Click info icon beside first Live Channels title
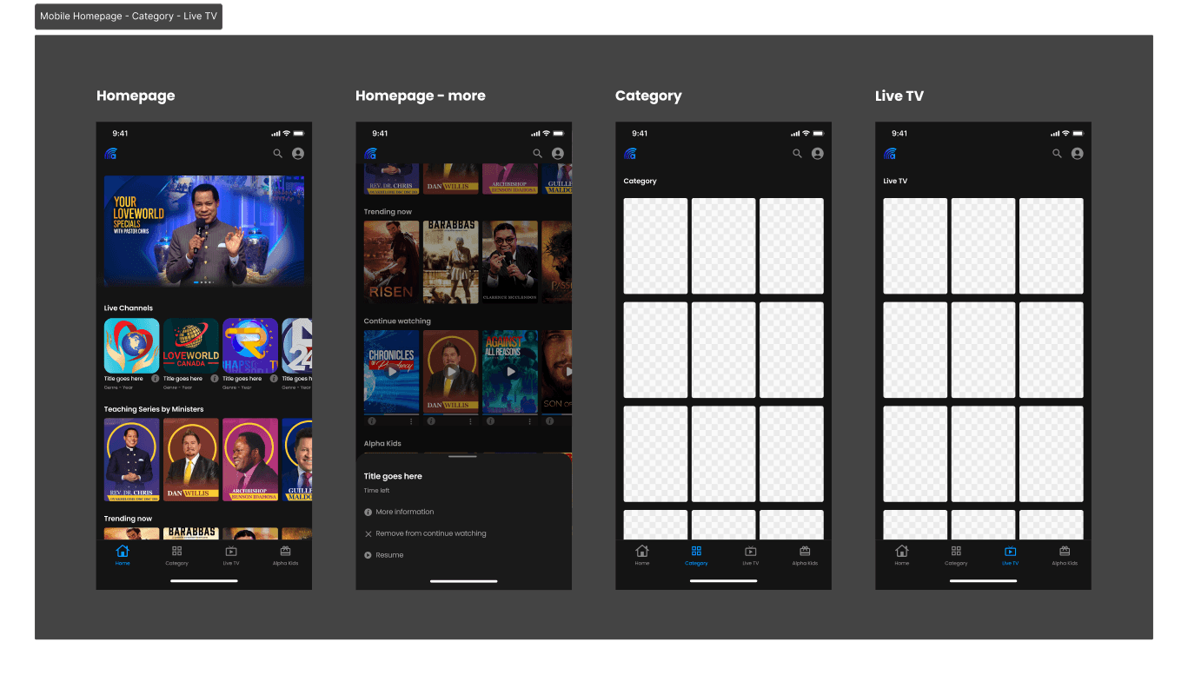 point(156,379)
